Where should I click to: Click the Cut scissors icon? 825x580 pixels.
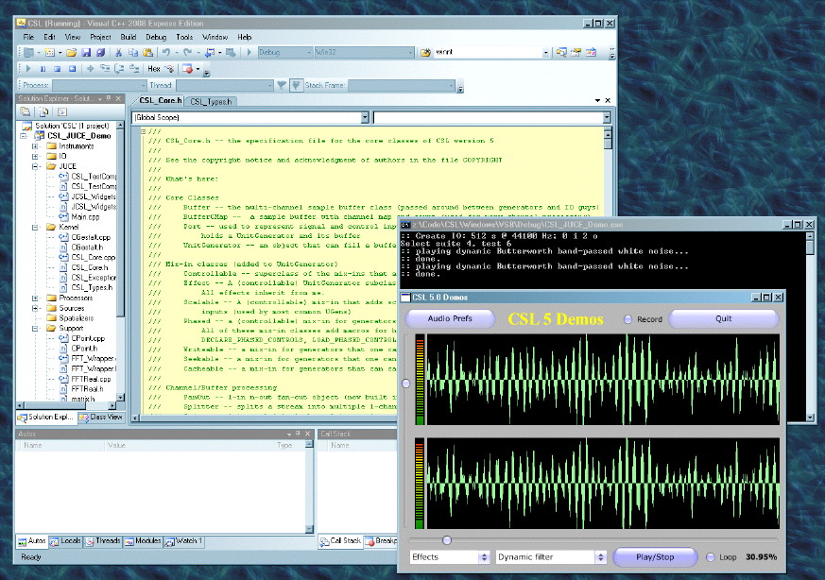118,53
